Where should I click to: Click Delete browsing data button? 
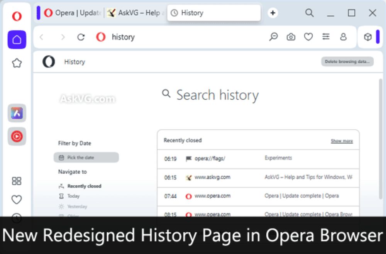[347, 61]
